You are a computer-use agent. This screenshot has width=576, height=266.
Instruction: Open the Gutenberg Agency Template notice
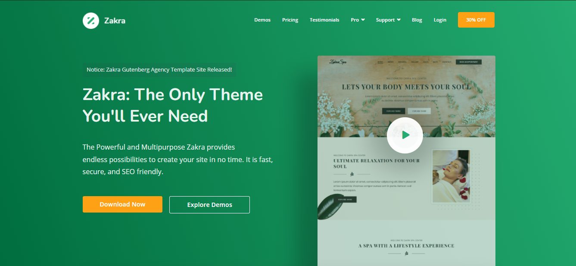[x=159, y=69]
